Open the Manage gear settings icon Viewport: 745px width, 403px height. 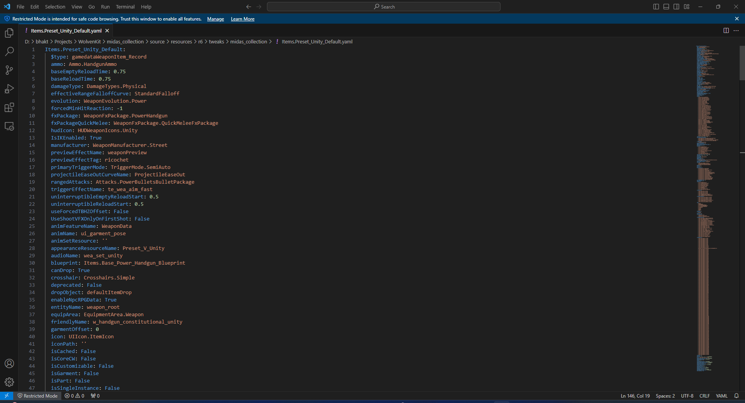click(x=9, y=382)
